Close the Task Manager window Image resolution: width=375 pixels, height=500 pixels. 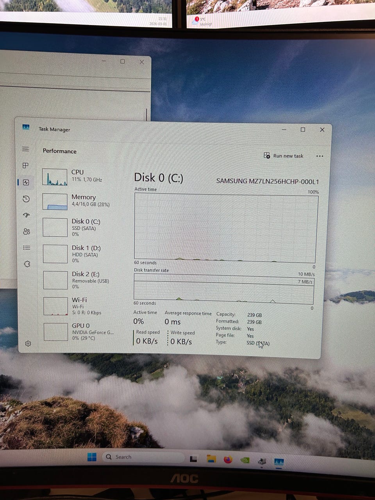click(322, 130)
